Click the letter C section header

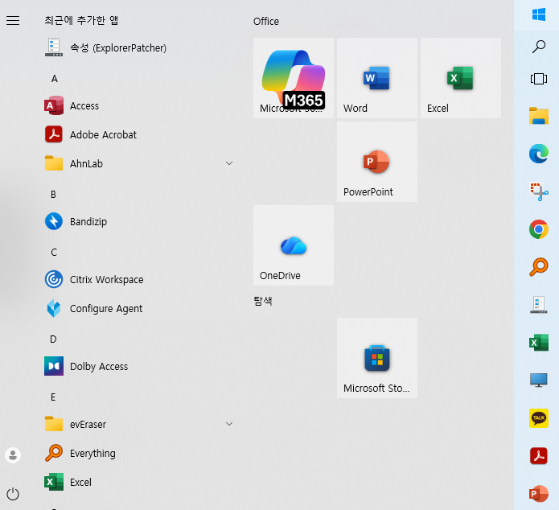click(54, 252)
